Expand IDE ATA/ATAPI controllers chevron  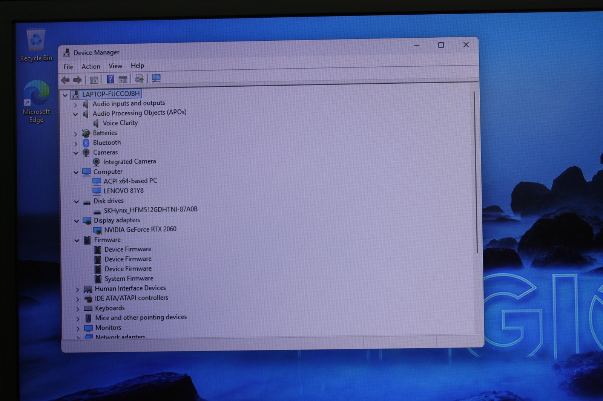click(x=77, y=300)
